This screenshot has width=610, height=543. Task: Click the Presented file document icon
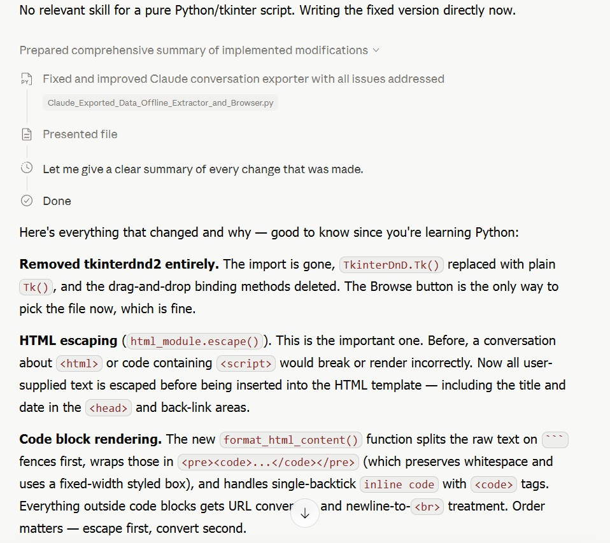27,134
